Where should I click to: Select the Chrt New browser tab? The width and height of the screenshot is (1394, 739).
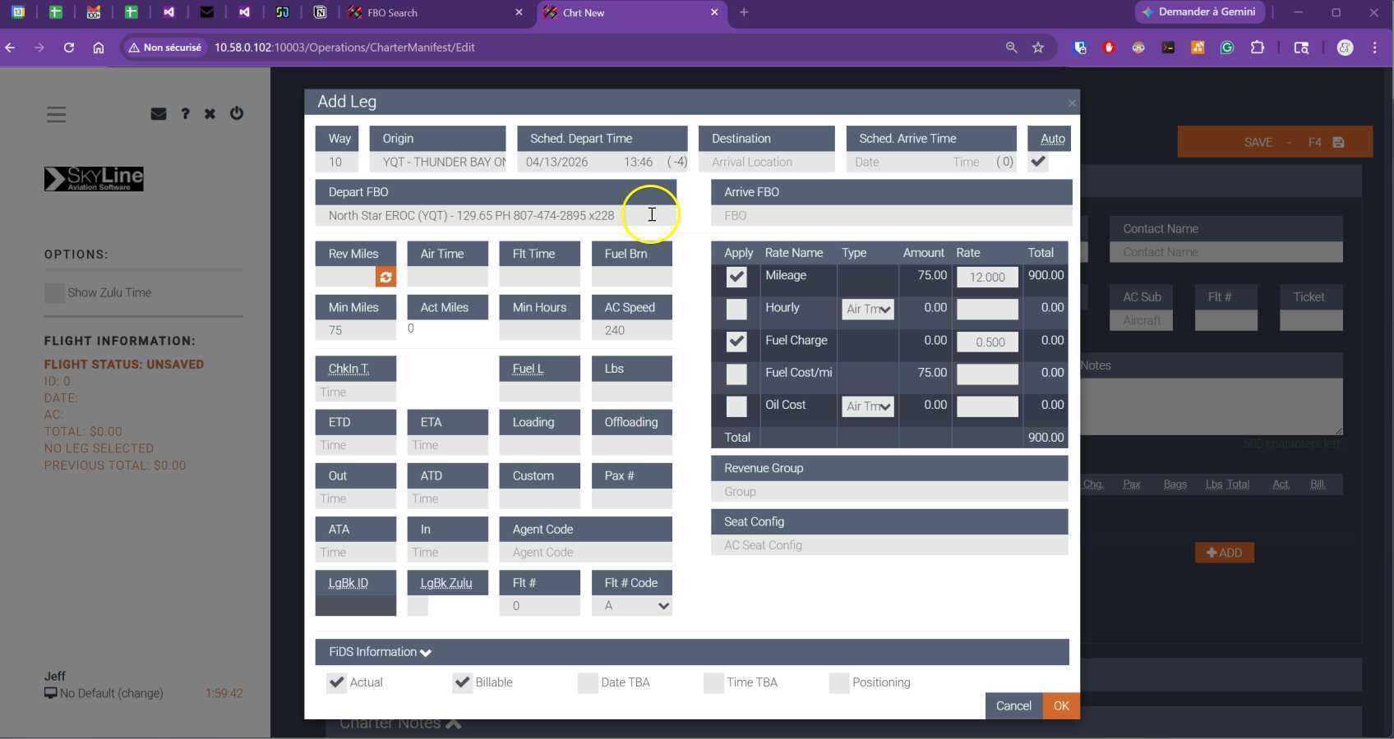[x=631, y=12]
